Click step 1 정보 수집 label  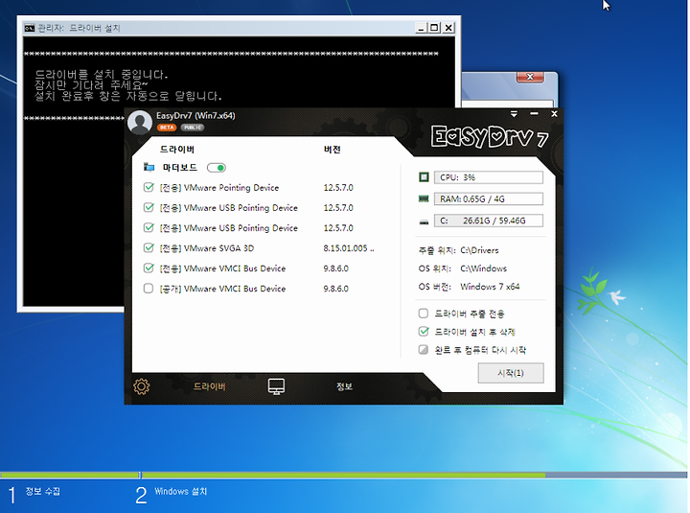click(x=43, y=491)
